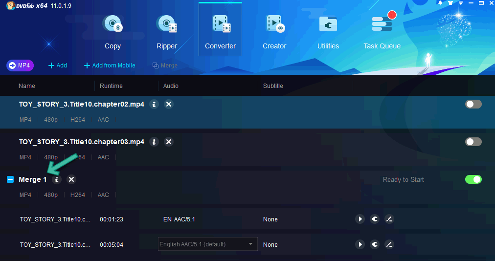The height and width of the screenshot is (261, 495).
Task: Click the Name column header
Action: 27,86
